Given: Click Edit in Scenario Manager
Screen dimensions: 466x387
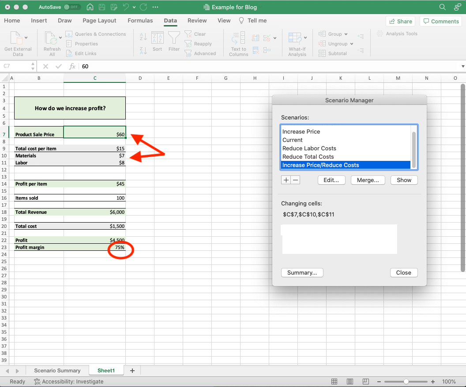Looking at the screenshot, I should click(331, 180).
